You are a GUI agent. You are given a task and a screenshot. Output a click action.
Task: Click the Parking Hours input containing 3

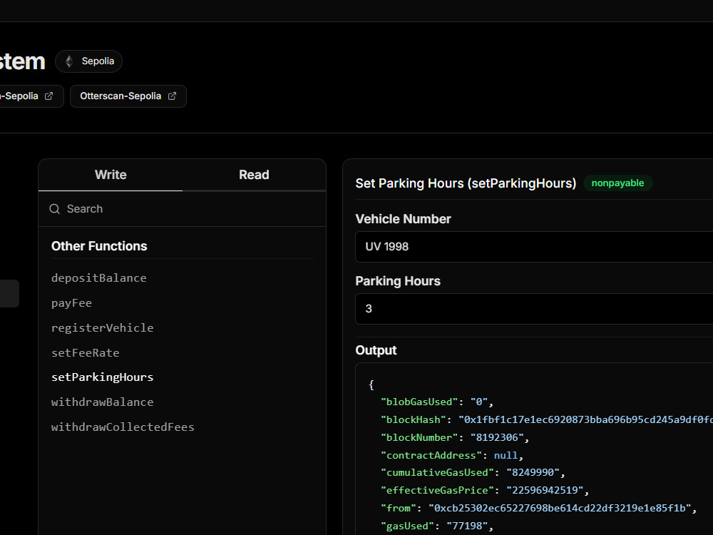(x=534, y=309)
